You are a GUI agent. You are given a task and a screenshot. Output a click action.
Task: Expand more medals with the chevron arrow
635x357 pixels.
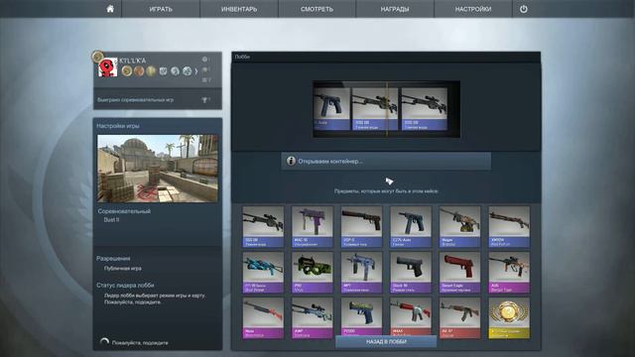[x=196, y=71]
